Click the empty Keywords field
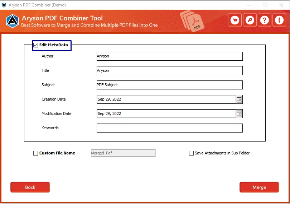Viewport: 290px width, 204px height. click(x=169, y=128)
